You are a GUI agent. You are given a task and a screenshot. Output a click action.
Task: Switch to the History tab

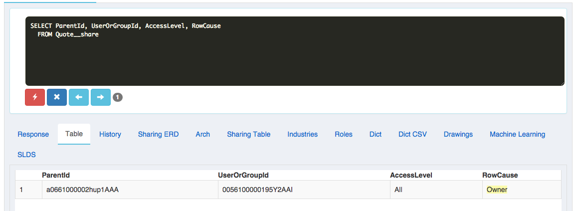click(x=110, y=134)
